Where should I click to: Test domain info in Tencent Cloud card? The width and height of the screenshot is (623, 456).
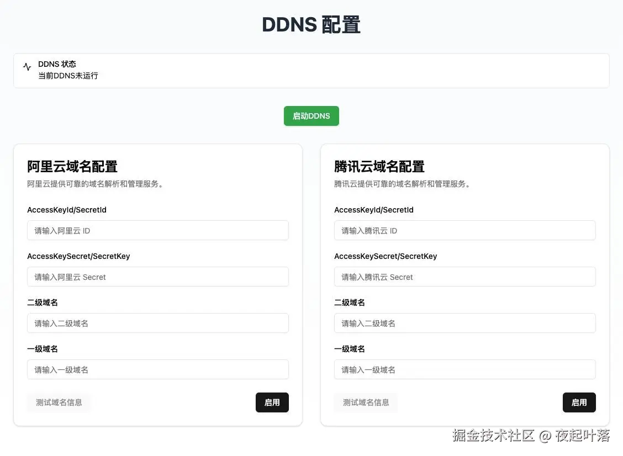tap(366, 402)
